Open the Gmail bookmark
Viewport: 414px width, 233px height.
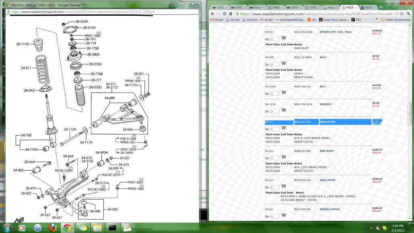pyautogui.click(x=216, y=20)
